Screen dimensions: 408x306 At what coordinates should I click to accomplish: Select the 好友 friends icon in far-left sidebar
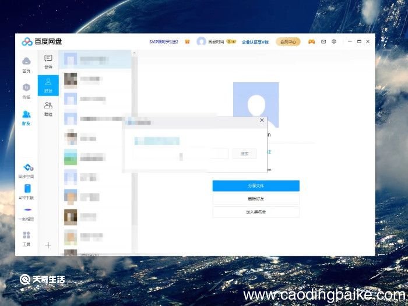pos(26,118)
